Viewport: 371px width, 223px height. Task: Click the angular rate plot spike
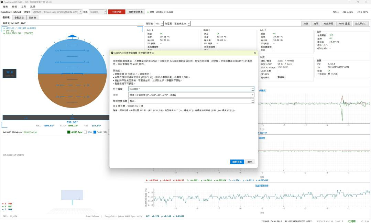(342, 108)
